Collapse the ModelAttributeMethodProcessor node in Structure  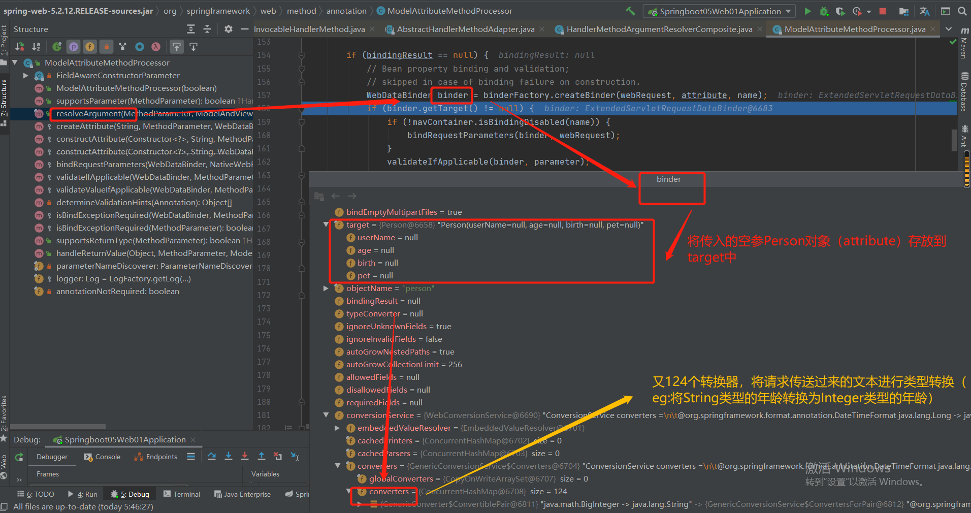[x=15, y=62]
